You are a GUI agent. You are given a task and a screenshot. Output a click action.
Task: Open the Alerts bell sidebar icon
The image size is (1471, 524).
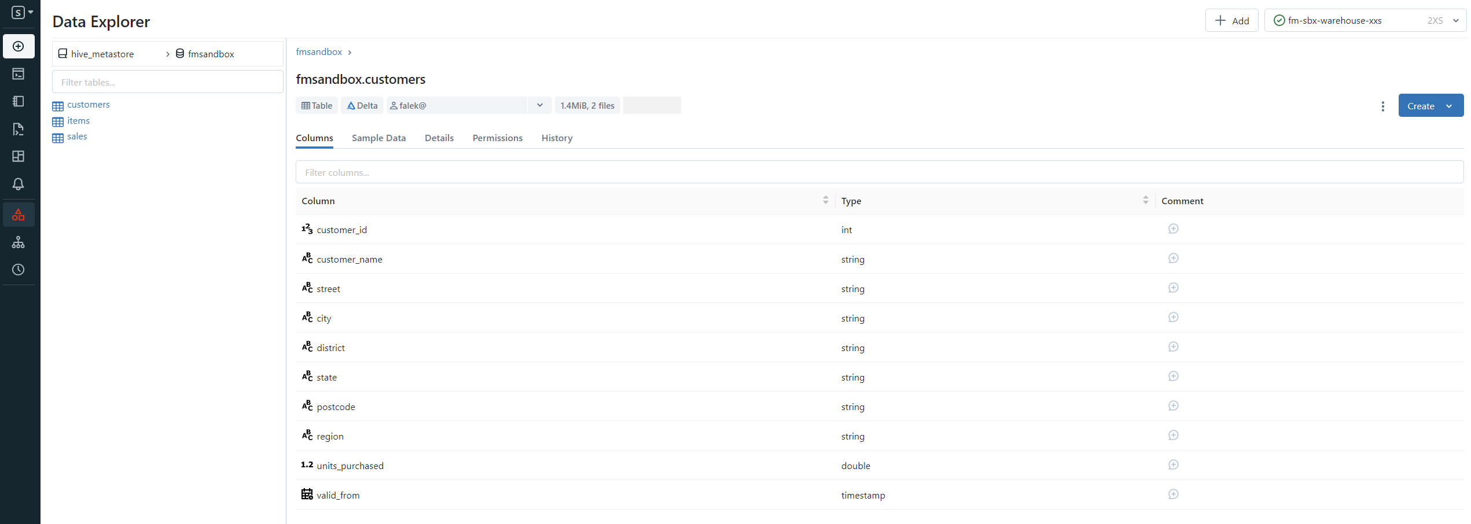tap(19, 184)
